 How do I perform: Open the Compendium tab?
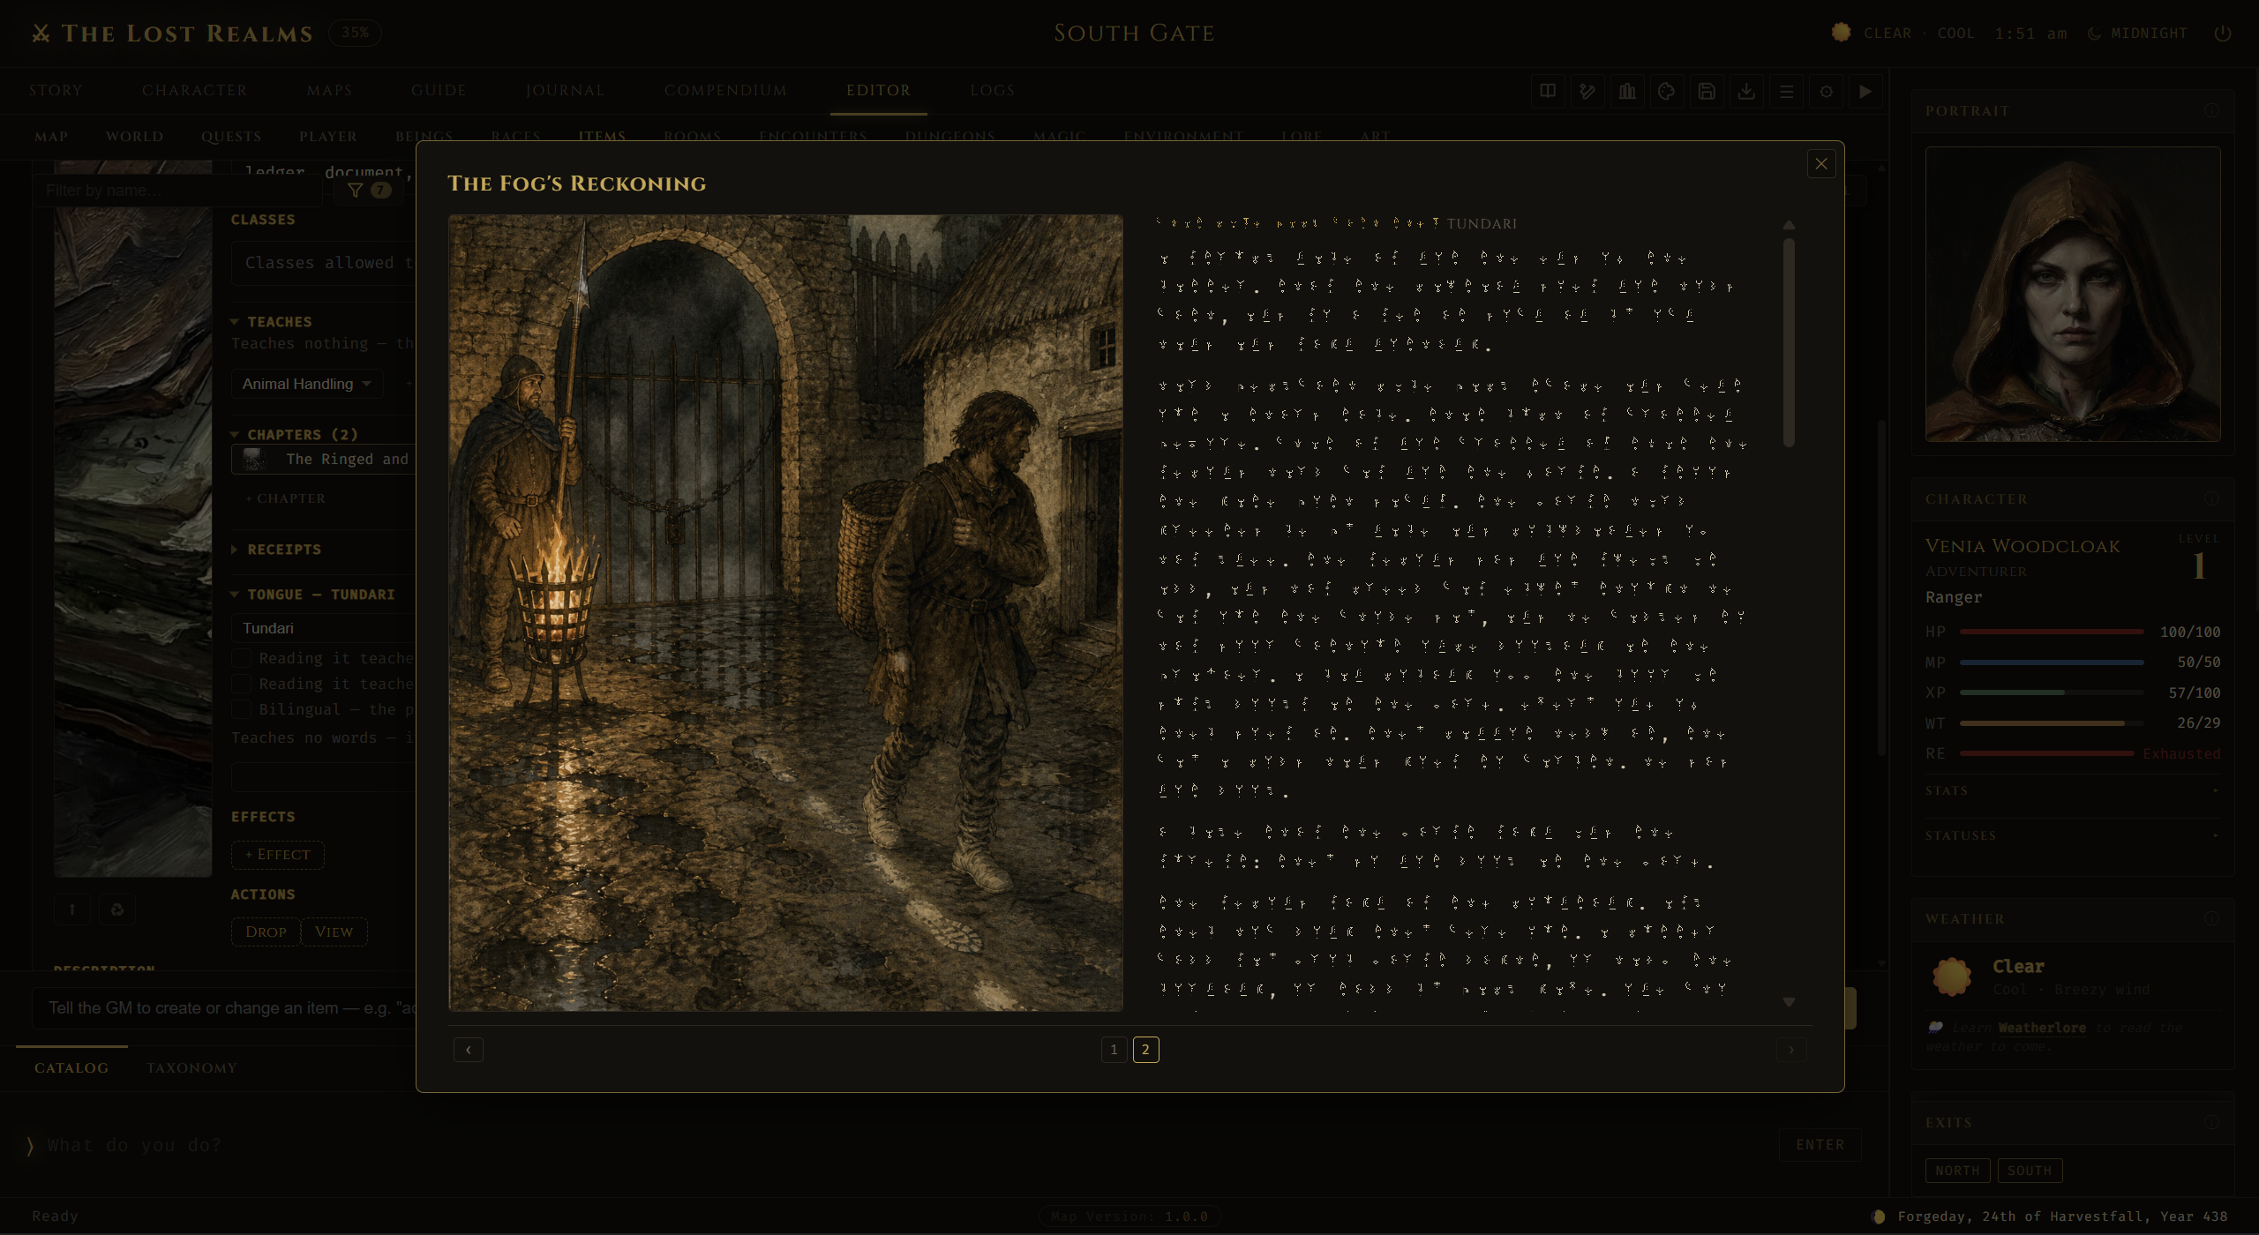(x=725, y=91)
